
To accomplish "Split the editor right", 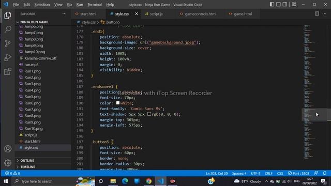I will point(317,14).
